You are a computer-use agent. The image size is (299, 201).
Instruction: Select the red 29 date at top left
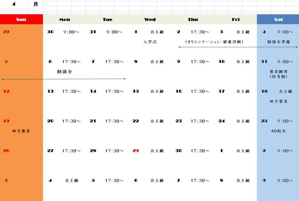click(6, 32)
